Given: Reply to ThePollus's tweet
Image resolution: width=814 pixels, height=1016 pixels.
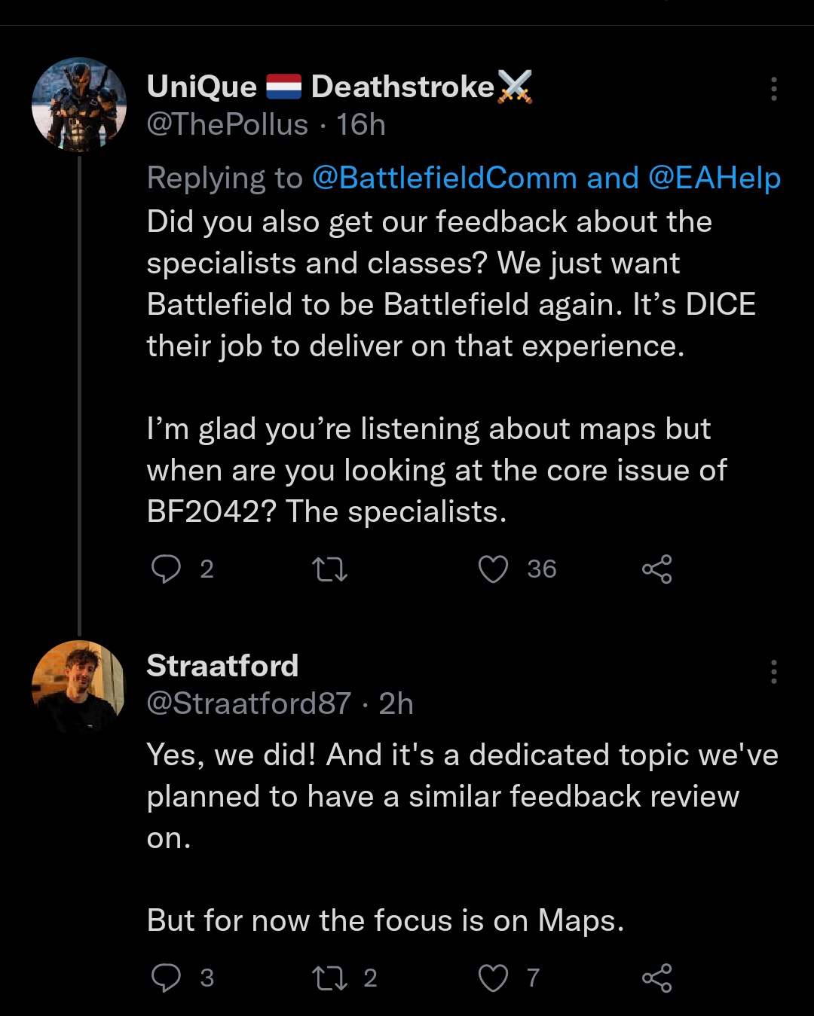Looking at the screenshot, I should pyautogui.click(x=166, y=569).
